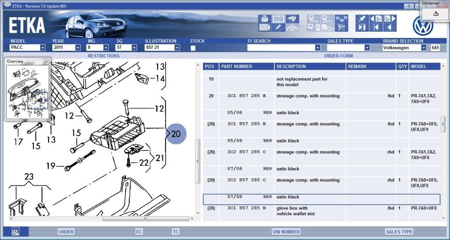This screenshot has height=240, width=450.
Task: Open the binoculars search tool
Action: coord(292,19)
